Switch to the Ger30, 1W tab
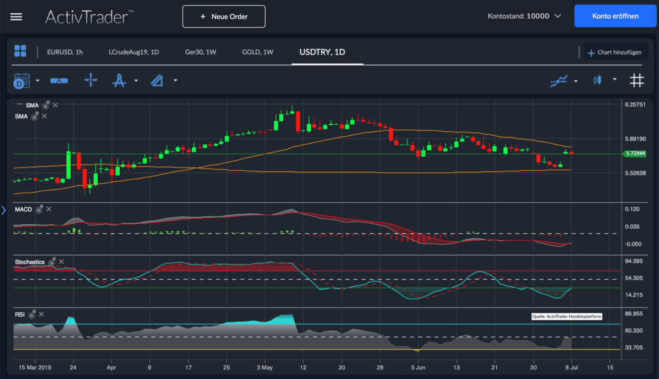The image size is (659, 379). click(201, 52)
